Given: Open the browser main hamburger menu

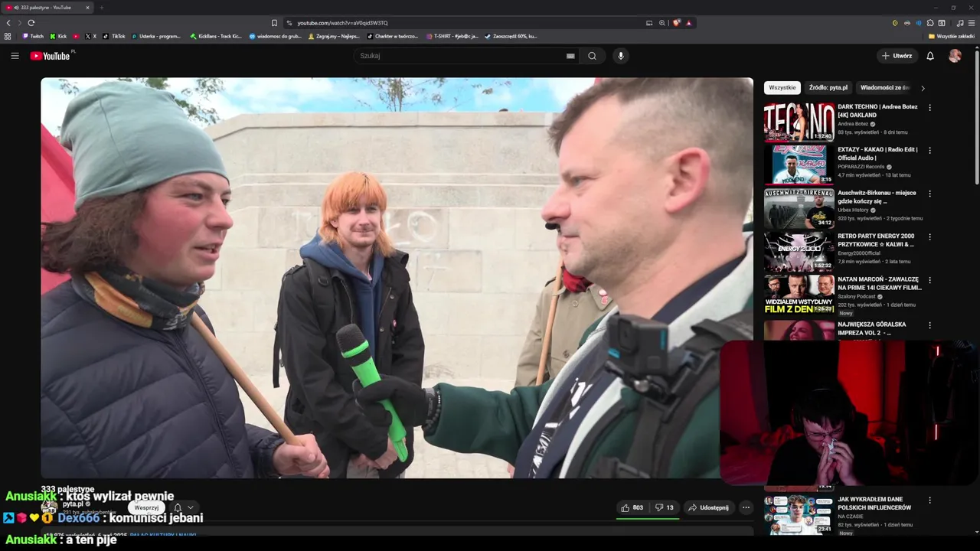Looking at the screenshot, I should click(x=972, y=23).
